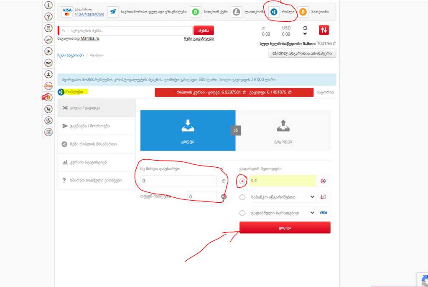This screenshot has width=428, height=287.
Task: Switch to the blue ყიდვა buy panel
Action: (188, 131)
